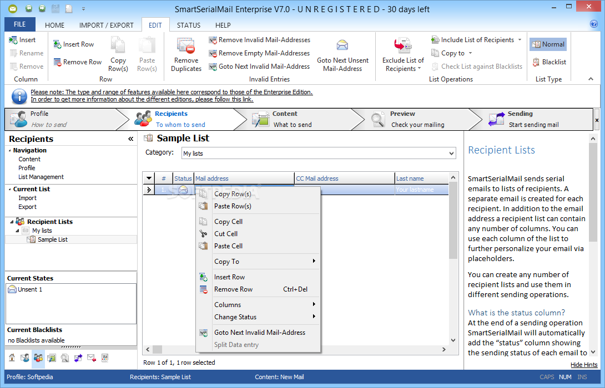Click Remove Row in ribbon
Screen dimensions: 605x388
78,62
